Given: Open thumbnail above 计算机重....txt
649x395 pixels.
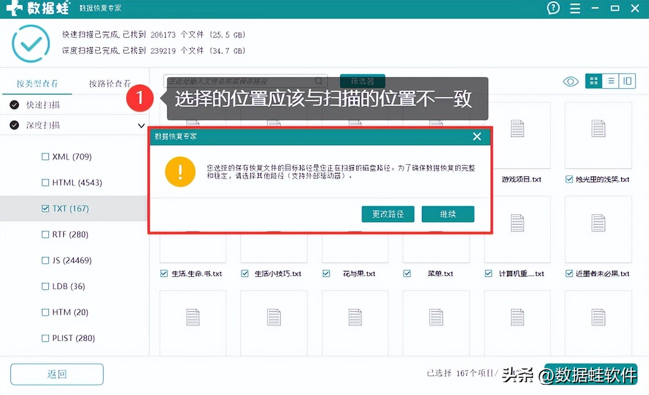Looking at the screenshot, I should [x=517, y=229].
